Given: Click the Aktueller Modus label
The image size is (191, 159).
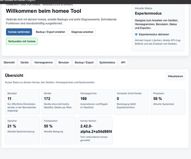Looking at the screenshot, I should pos(143,8).
